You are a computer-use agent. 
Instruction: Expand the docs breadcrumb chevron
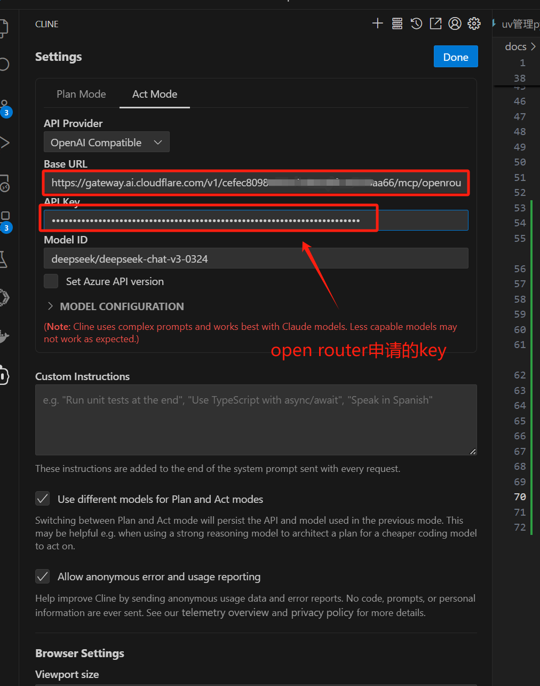pyautogui.click(x=535, y=46)
